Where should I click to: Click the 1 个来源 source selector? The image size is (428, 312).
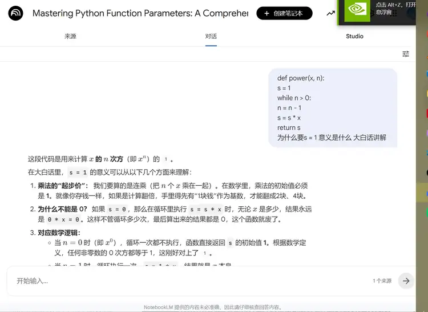382,281
